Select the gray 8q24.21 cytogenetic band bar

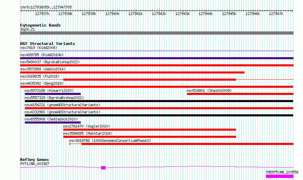[157, 33]
